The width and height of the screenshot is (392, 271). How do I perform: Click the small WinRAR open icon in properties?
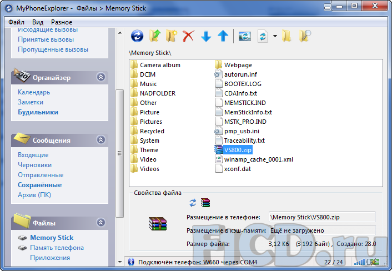(205, 203)
